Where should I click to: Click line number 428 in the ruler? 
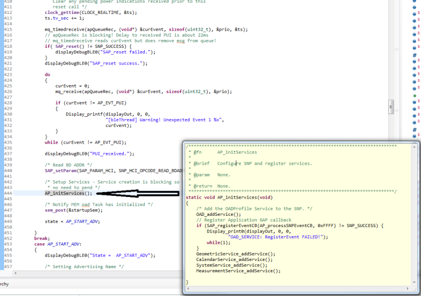point(8,103)
